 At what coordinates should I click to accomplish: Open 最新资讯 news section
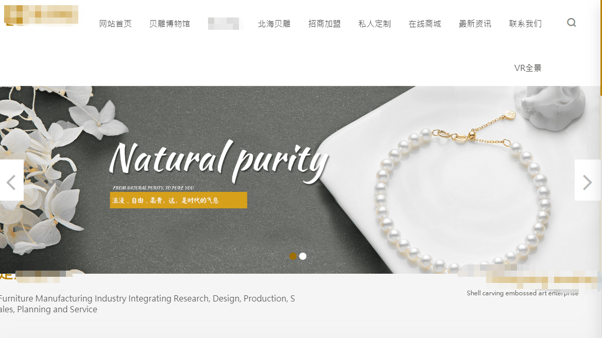[x=475, y=24]
